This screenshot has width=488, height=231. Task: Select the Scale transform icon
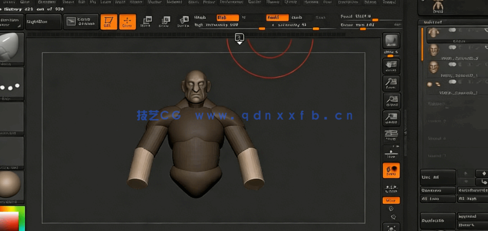coord(165,22)
